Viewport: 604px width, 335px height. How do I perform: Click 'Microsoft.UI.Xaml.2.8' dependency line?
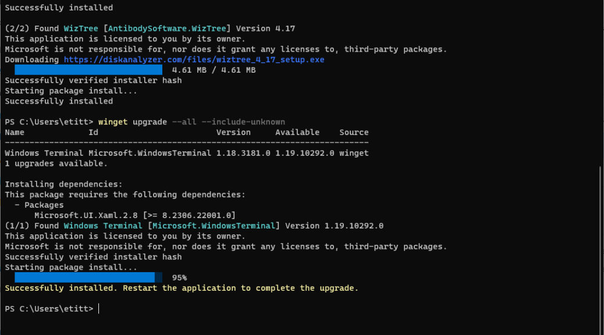tap(135, 215)
